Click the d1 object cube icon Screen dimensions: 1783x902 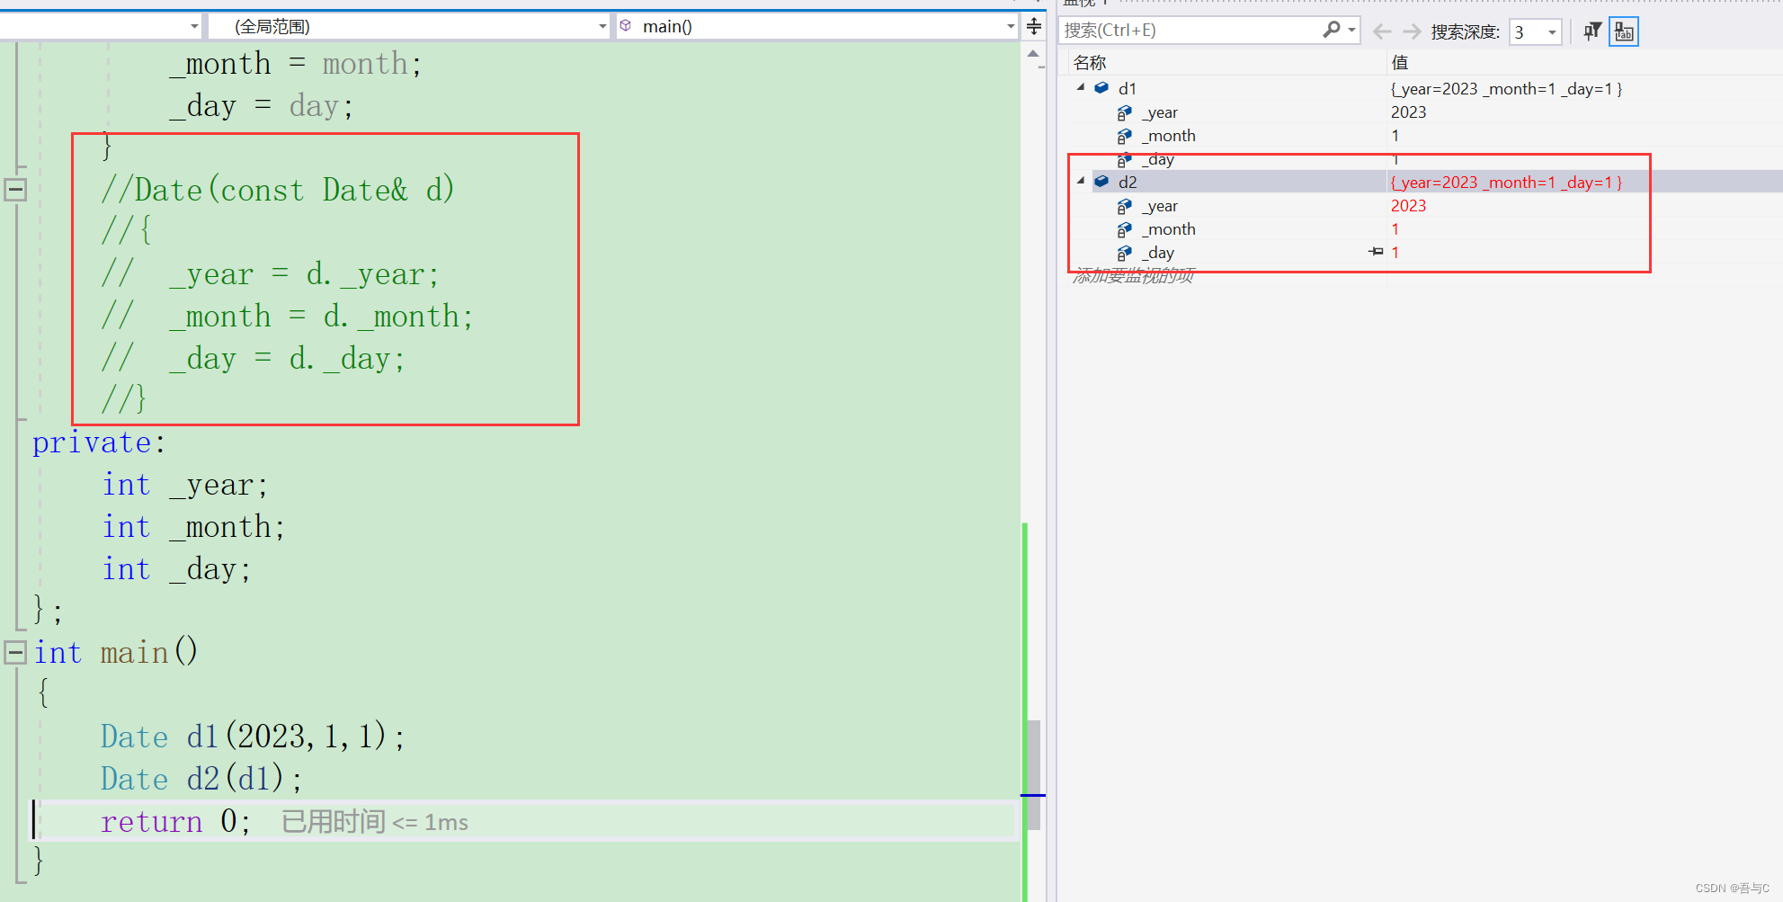[x=1101, y=88]
